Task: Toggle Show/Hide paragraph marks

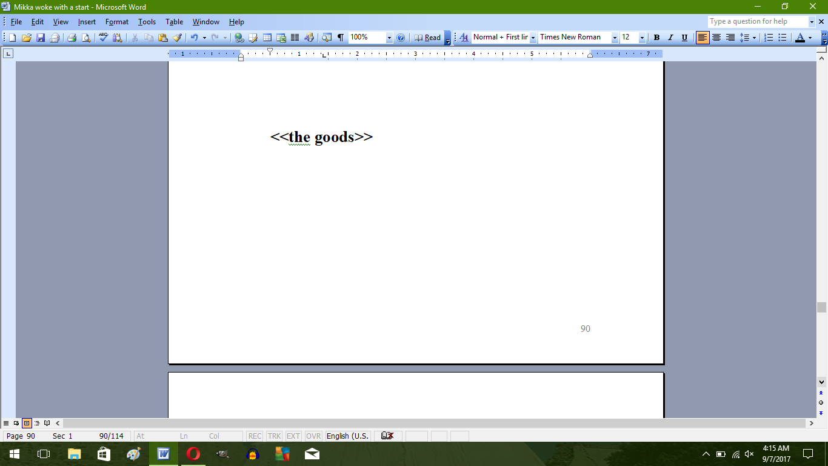Action: pos(341,38)
